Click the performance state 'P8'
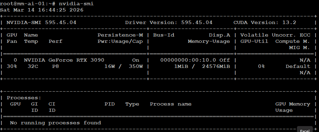Viewport: 319px width, 132px height. tap(55, 67)
